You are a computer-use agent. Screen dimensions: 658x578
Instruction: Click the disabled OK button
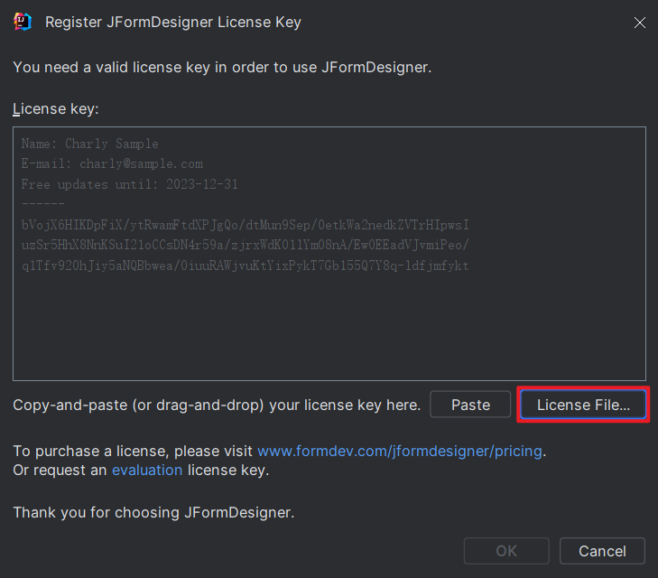(x=506, y=551)
